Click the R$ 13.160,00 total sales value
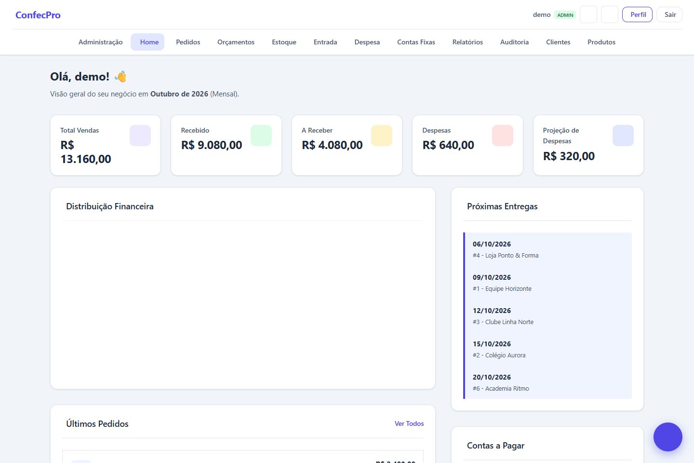 [x=86, y=152]
